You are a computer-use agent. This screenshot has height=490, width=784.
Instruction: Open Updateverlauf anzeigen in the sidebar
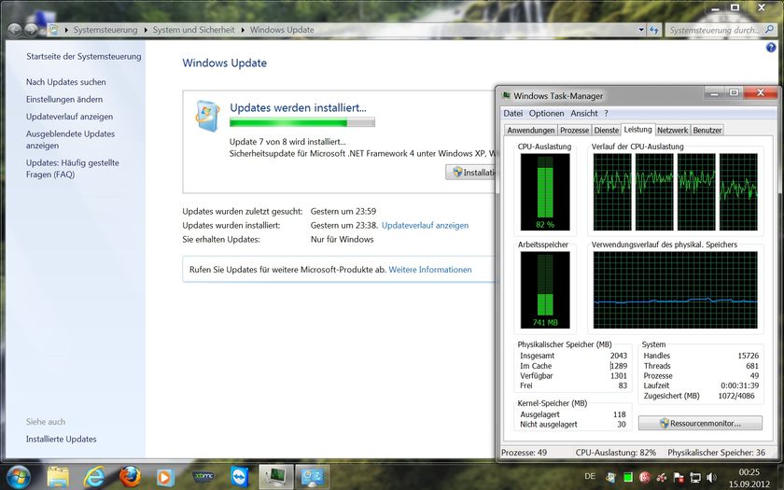(69, 117)
